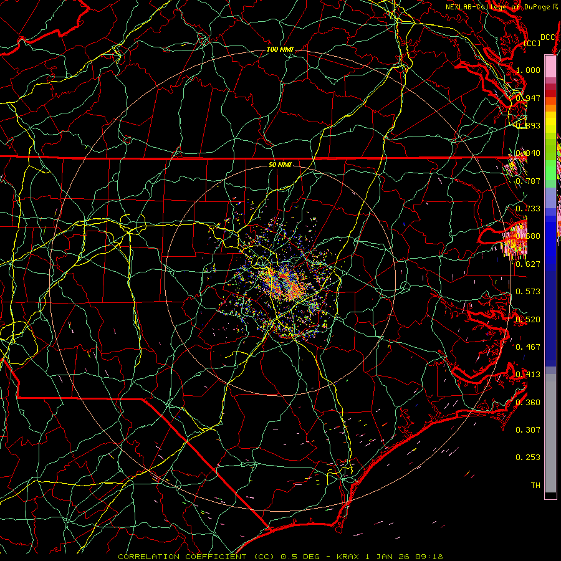Click the 0.840 color scale value
561x561 pixels.
528,153
